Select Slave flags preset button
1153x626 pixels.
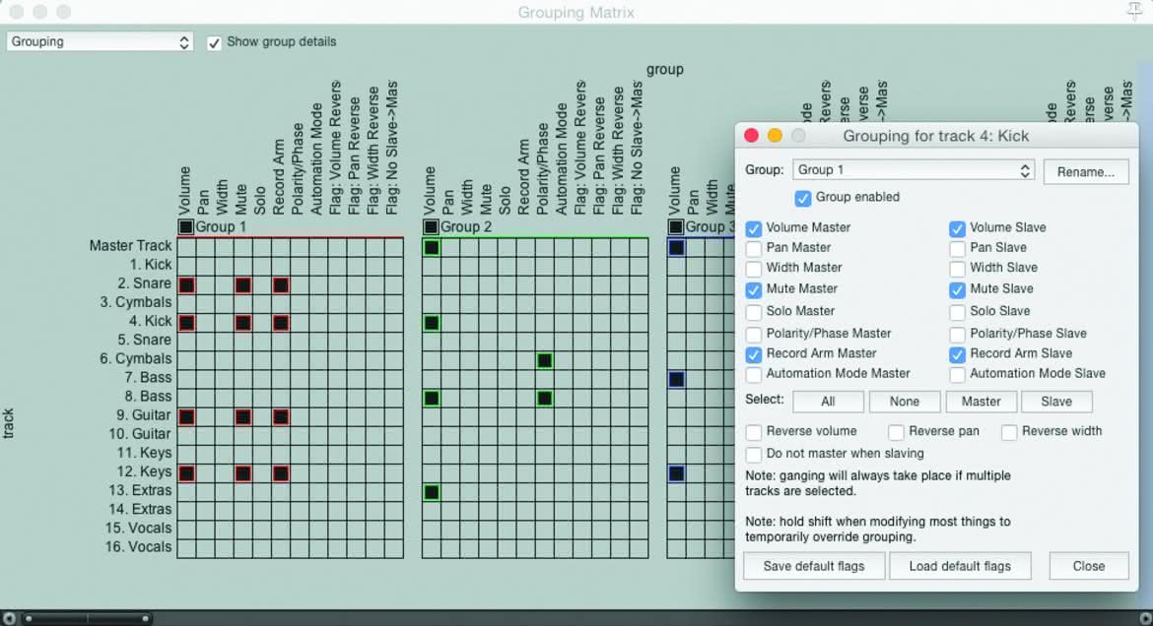point(1056,402)
